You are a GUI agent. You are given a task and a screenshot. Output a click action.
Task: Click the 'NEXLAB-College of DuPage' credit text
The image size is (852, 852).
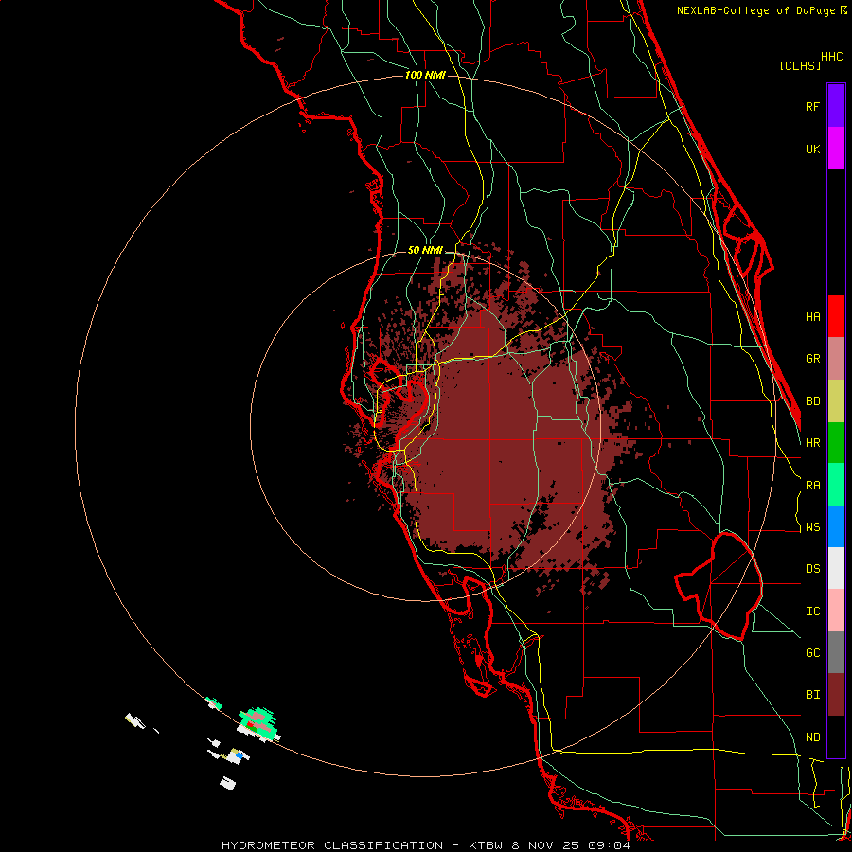(755, 10)
